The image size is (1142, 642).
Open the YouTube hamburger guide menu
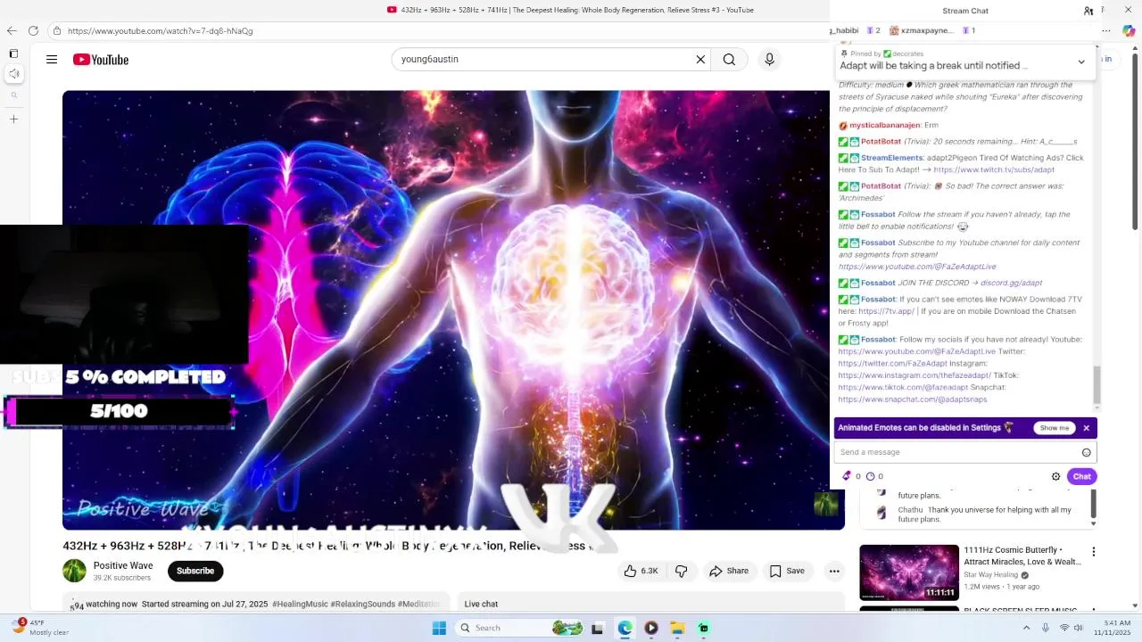(x=52, y=60)
